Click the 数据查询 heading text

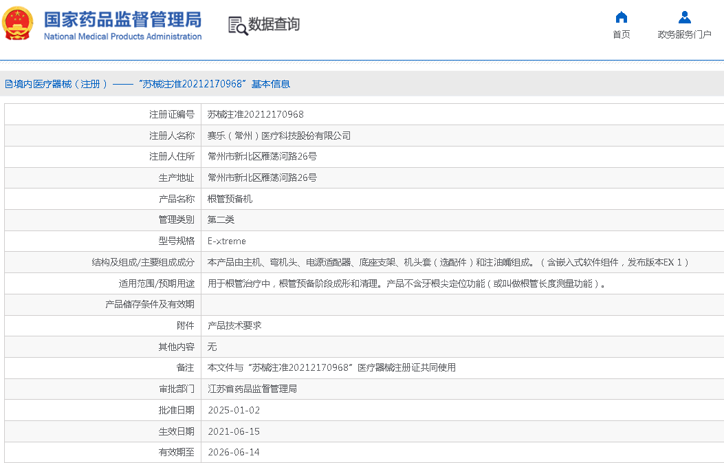click(274, 25)
